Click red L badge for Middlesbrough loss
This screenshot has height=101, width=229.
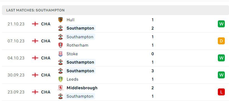pyautogui.click(x=221, y=92)
